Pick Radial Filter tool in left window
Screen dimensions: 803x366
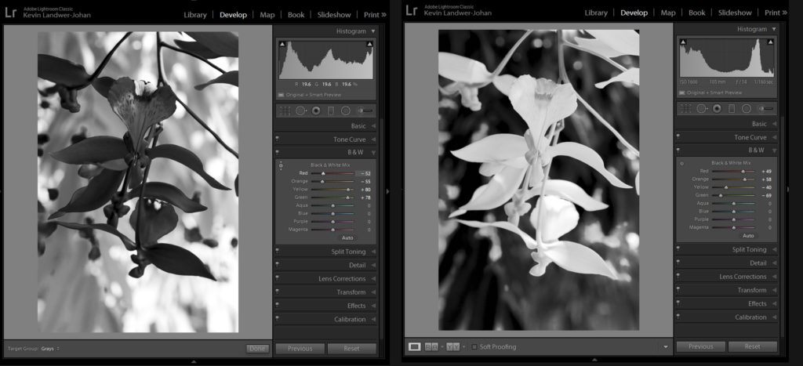tap(346, 111)
